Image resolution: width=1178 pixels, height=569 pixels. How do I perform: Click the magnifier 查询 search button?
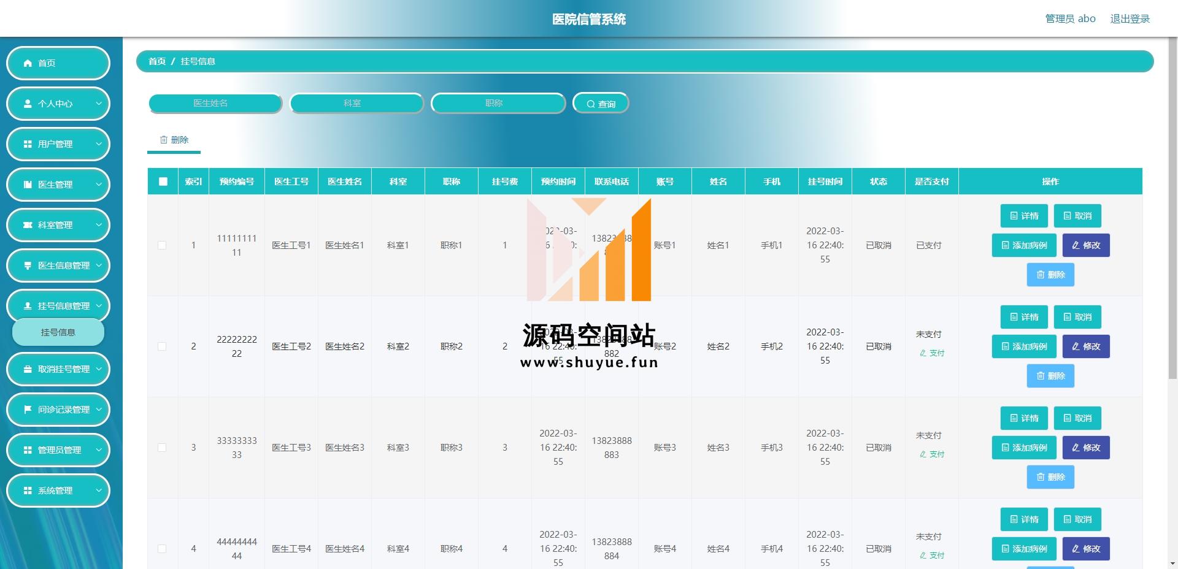click(x=600, y=104)
